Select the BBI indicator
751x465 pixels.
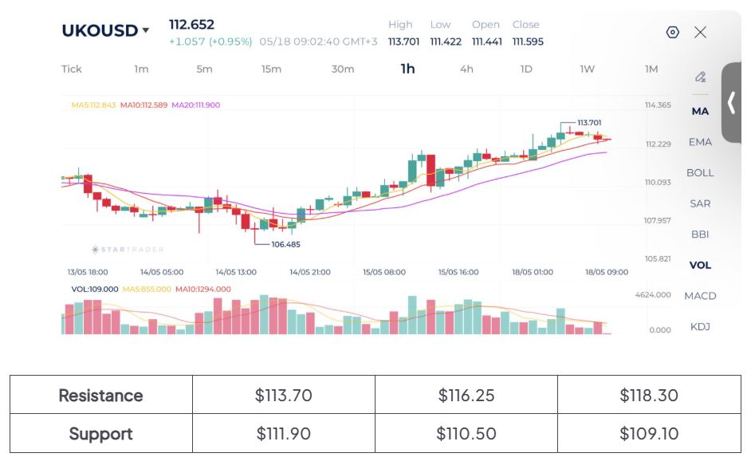700,234
